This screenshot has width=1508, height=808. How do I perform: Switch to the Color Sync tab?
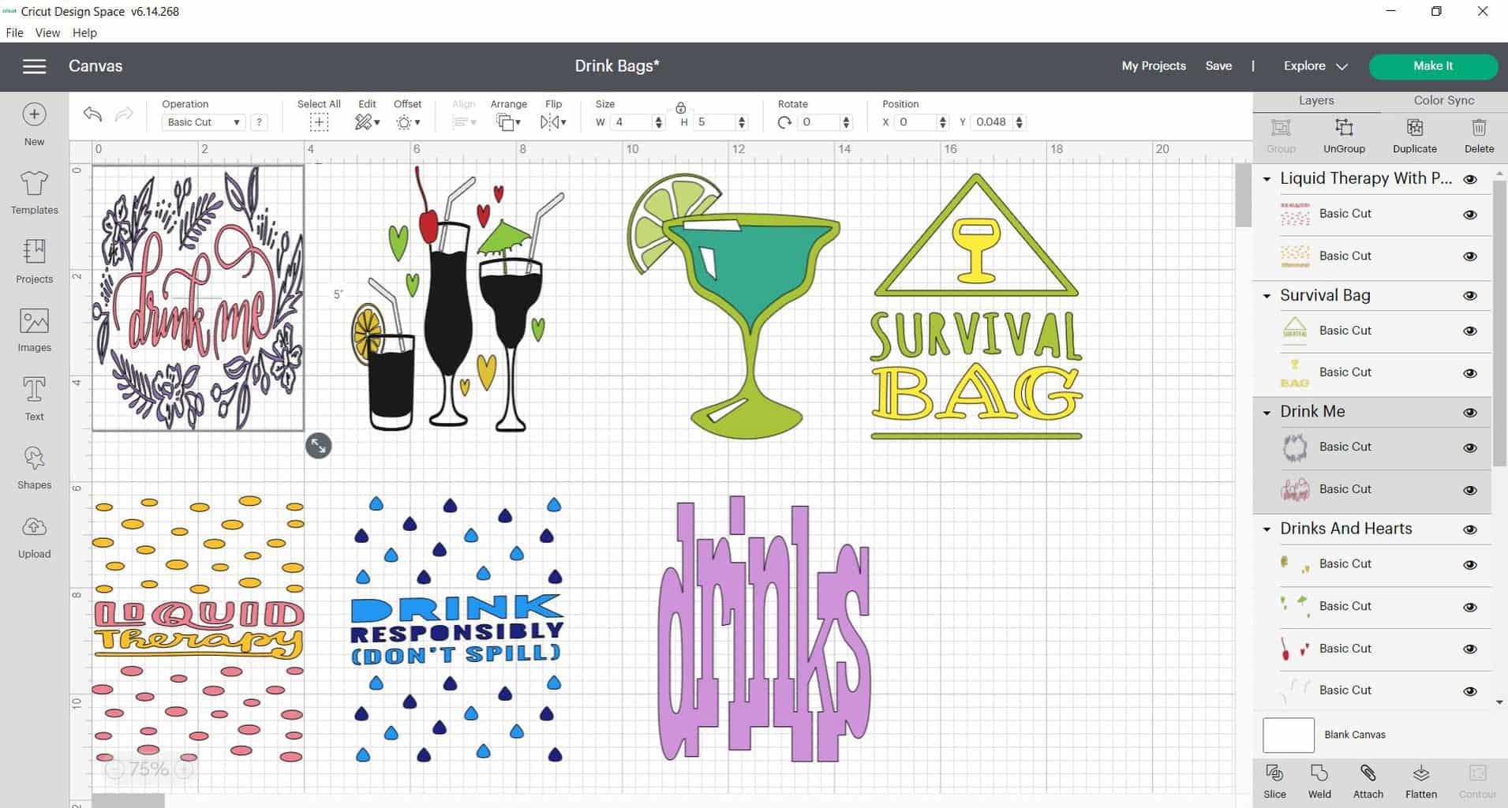pos(1443,100)
